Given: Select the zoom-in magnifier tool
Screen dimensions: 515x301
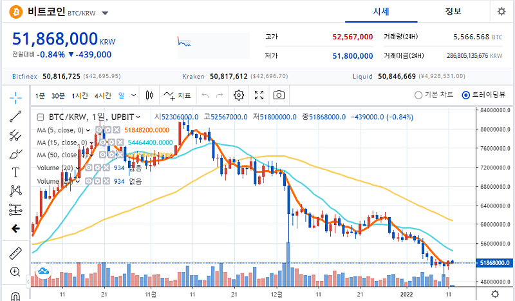Looking at the screenshot, I should click(15, 272).
